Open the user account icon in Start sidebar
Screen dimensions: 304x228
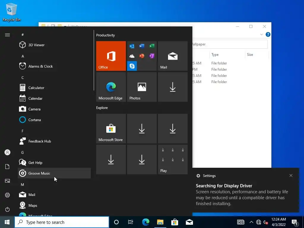[7, 152]
